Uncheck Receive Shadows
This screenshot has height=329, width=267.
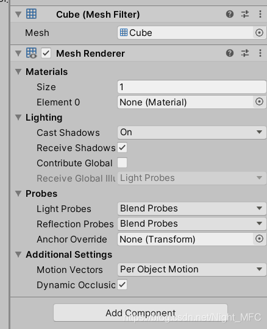pos(122,147)
